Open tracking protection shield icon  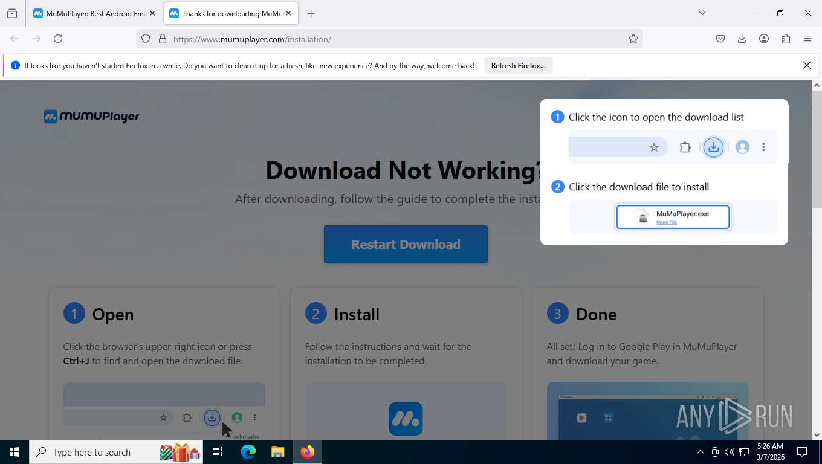146,39
